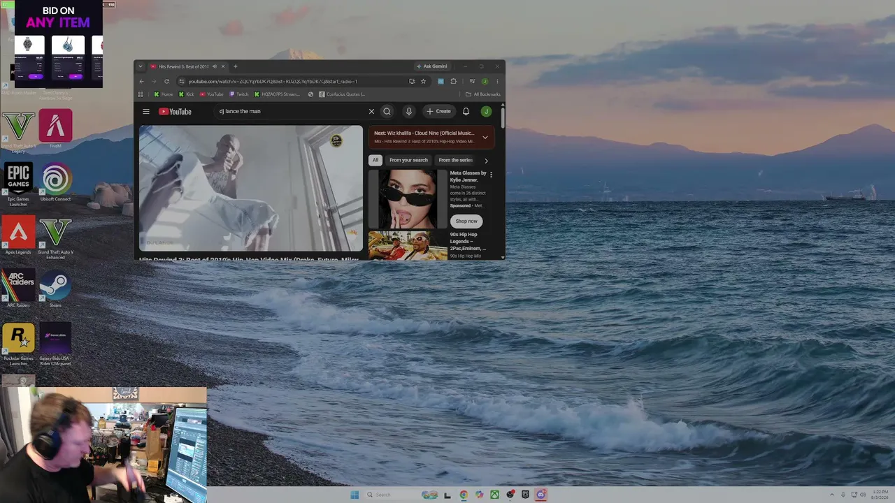This screenshot has height=503, width=895.
Task: Go forward in Chrome
Action: [x=154, y=81]
